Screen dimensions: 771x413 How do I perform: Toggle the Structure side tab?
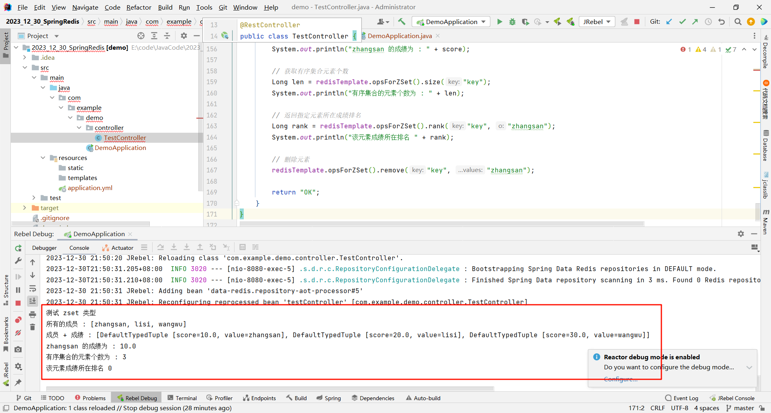6,290
